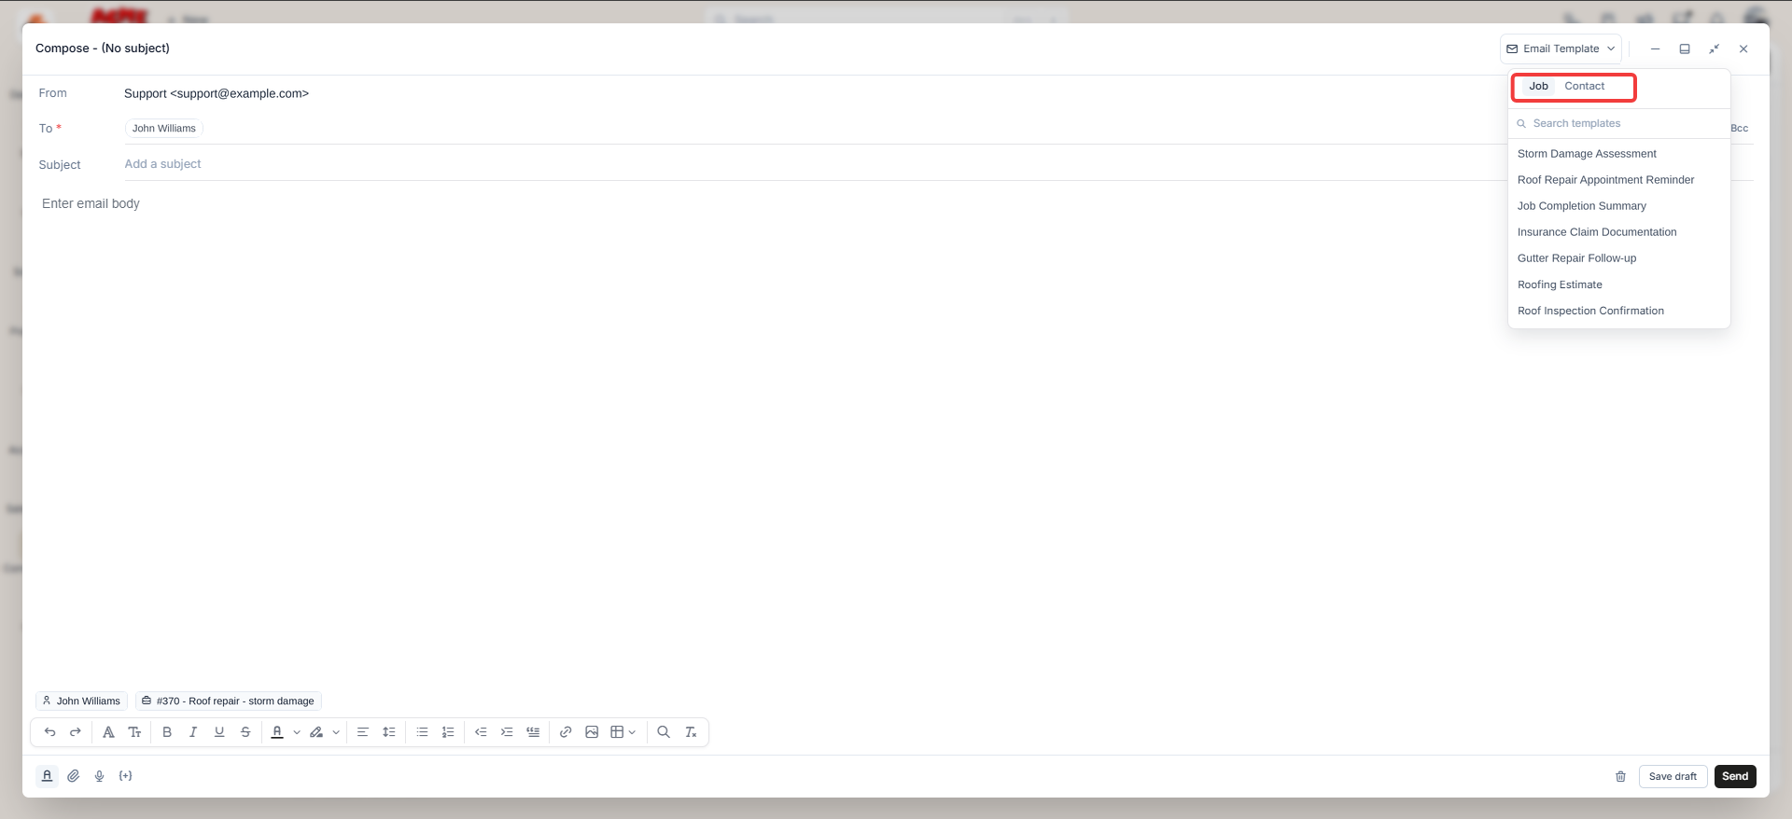Insert an image
Image resolution: width=1792 pixels, height=819 pixels.
592,732
